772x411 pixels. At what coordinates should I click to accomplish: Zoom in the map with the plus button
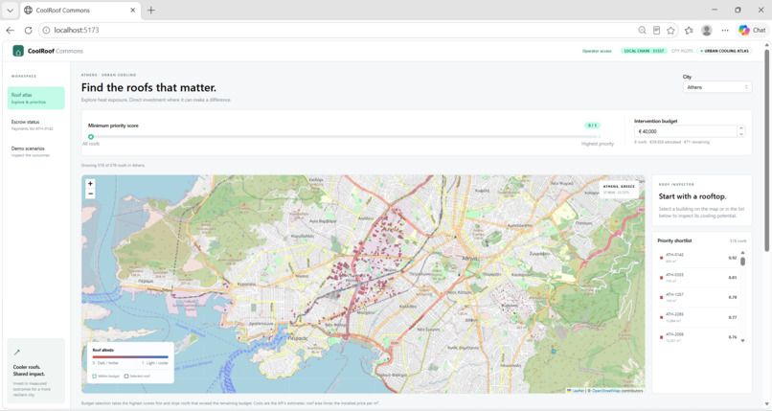90,184
